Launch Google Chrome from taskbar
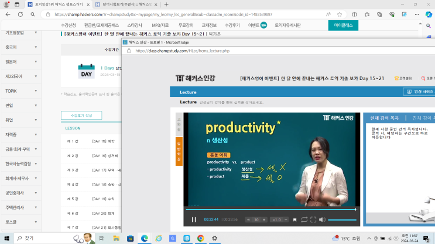 tap(201, 238)
